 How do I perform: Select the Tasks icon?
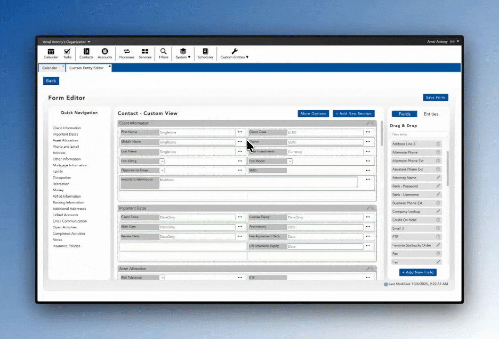[67, 53]
